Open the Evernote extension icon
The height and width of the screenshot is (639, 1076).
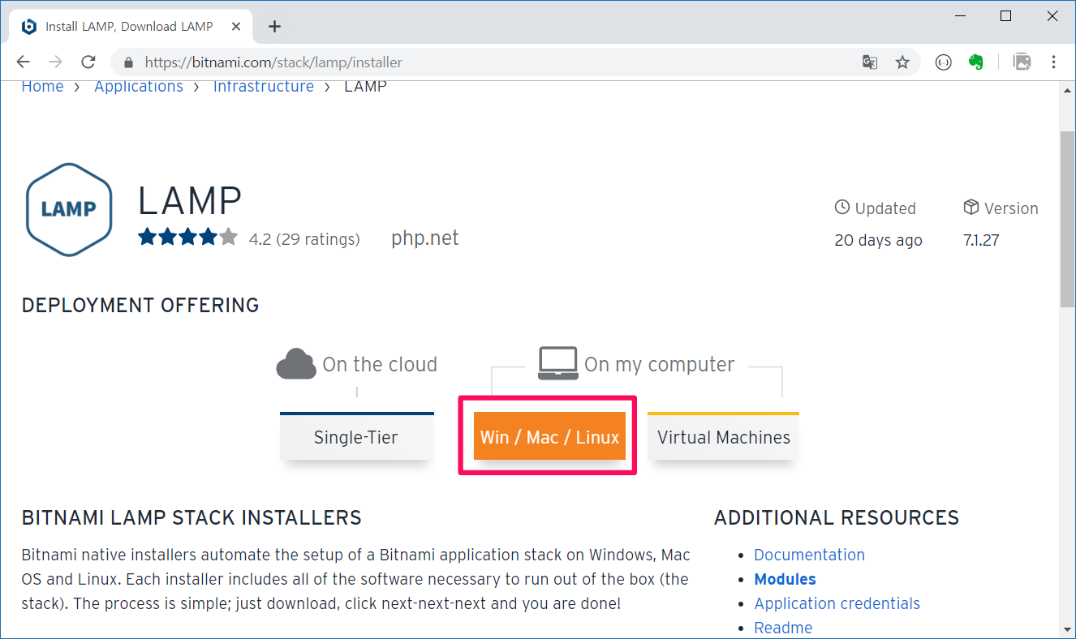[976, 62]
